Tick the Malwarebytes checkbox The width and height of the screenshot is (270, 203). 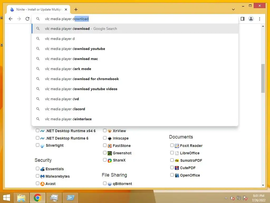37,176
